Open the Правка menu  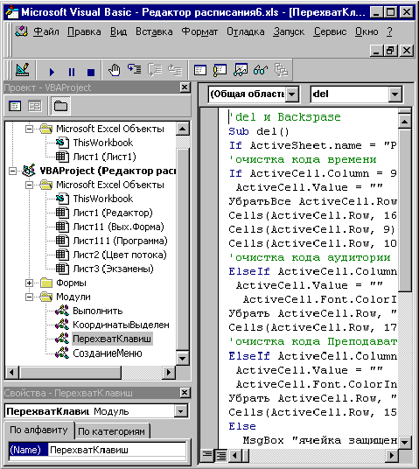pos(84,31)
